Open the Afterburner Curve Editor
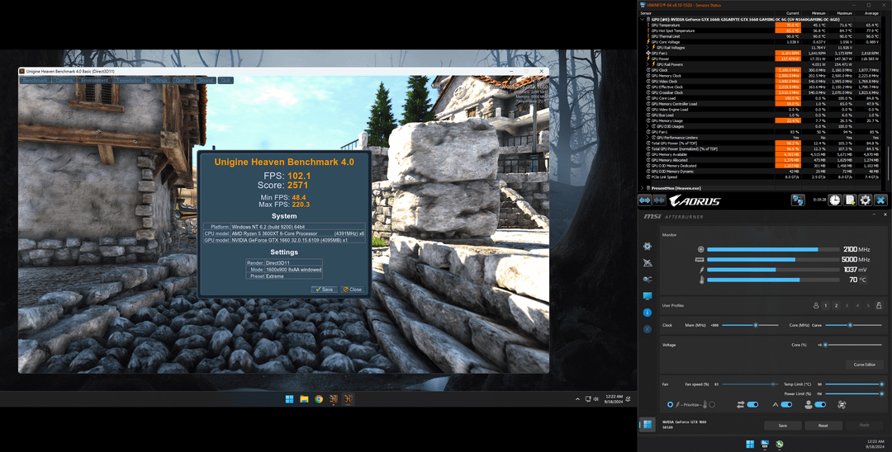Screen dimensions: 892x452 pyautogui.click(x=865, y=365)
